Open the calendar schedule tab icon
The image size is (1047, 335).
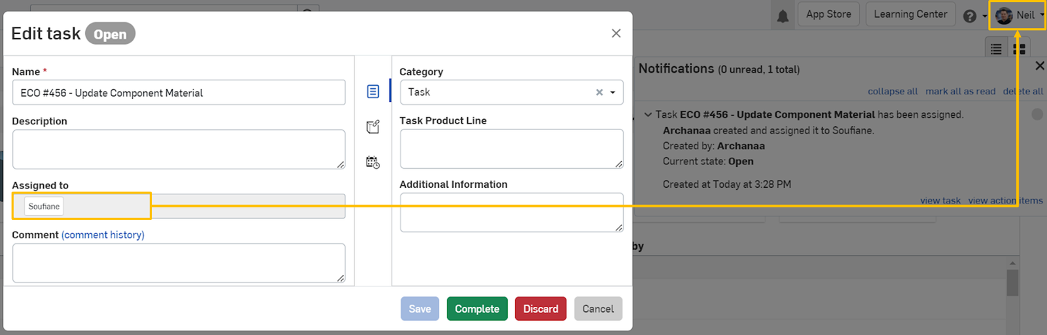pos(373,162)
